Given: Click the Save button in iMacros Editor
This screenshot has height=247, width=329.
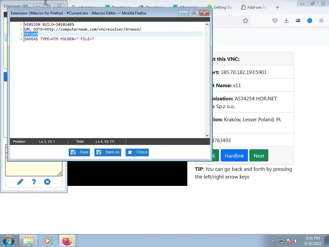Looking at the screenshot, I should click(x=79, y=152).
